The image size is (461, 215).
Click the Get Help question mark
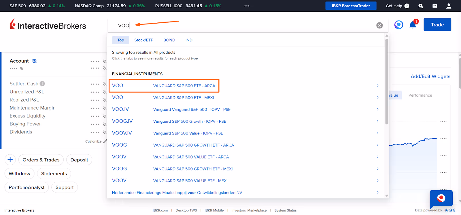(x=407, y=6)
